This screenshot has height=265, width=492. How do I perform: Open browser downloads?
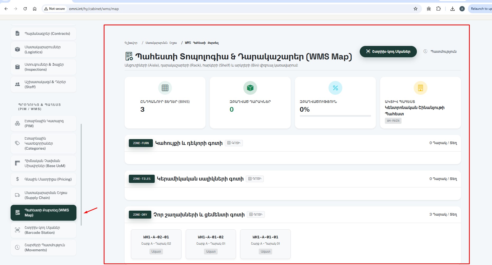coord(453,9)
